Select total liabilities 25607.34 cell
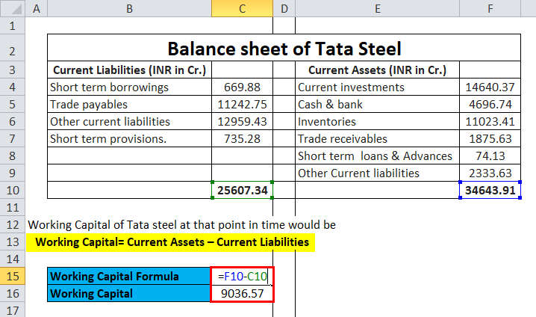 242,190
